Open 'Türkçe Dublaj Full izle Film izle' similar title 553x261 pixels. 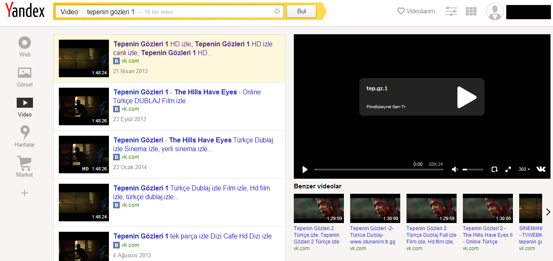point(432,235)
